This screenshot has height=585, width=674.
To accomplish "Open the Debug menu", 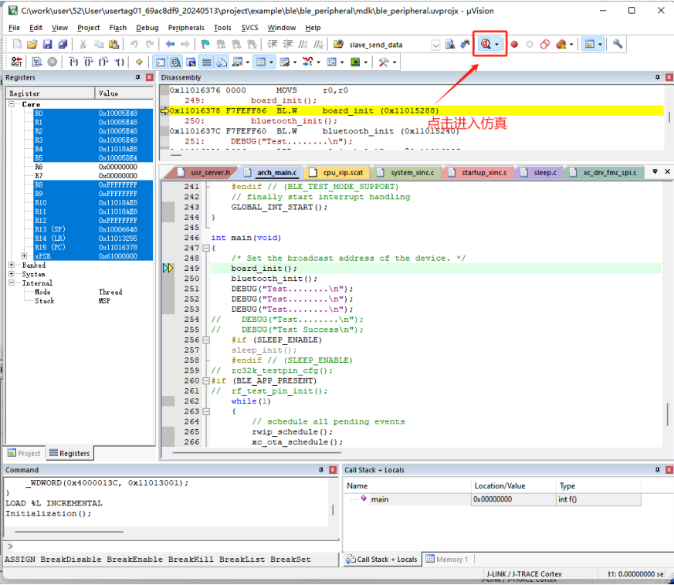I will (x=147, y=28).
